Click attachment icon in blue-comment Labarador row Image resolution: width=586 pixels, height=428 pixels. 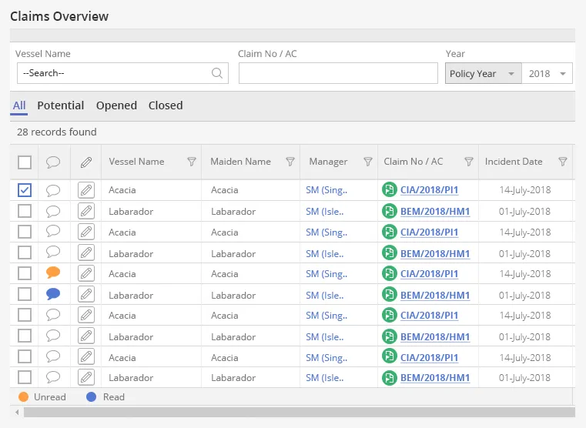pyautogui.click(x=86, y=295)
